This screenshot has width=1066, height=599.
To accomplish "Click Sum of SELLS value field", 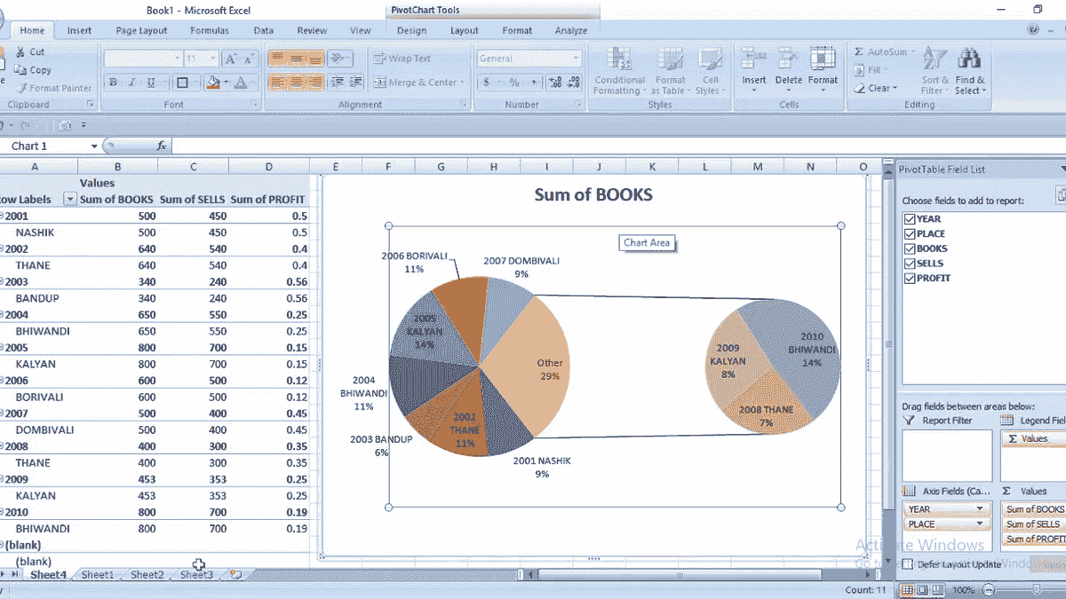I will (x=1035, y=524).
